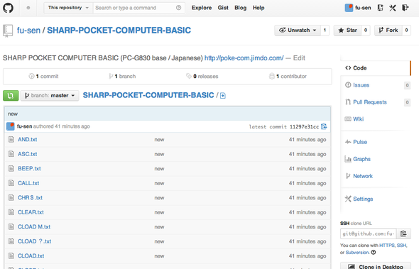Click the fu-sen avatar in header
419x269 pixels.
point(349,8)
